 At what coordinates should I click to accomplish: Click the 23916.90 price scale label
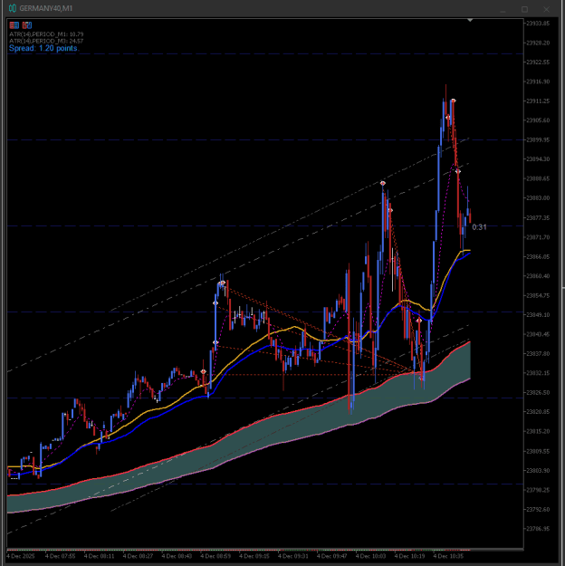pyautogui.click(x=538, y=82)
